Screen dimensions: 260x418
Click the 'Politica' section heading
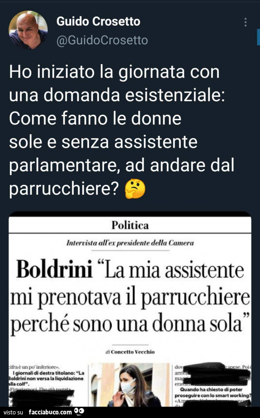tap(130, 225)
